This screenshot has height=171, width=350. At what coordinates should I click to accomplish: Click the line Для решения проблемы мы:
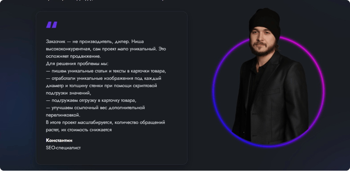(x=77, y=63)
